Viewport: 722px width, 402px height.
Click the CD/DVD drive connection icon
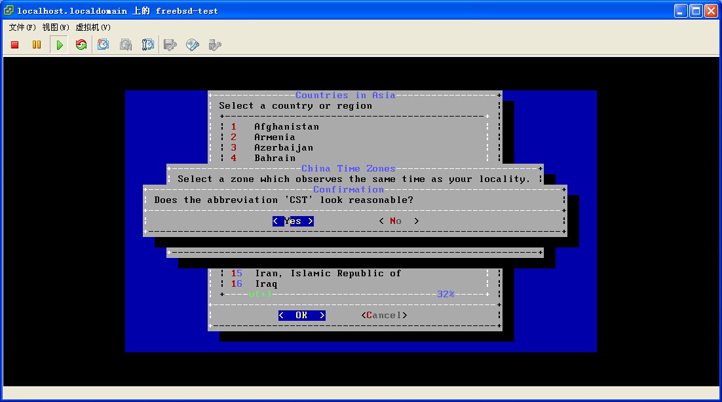[x=193, y=45]
